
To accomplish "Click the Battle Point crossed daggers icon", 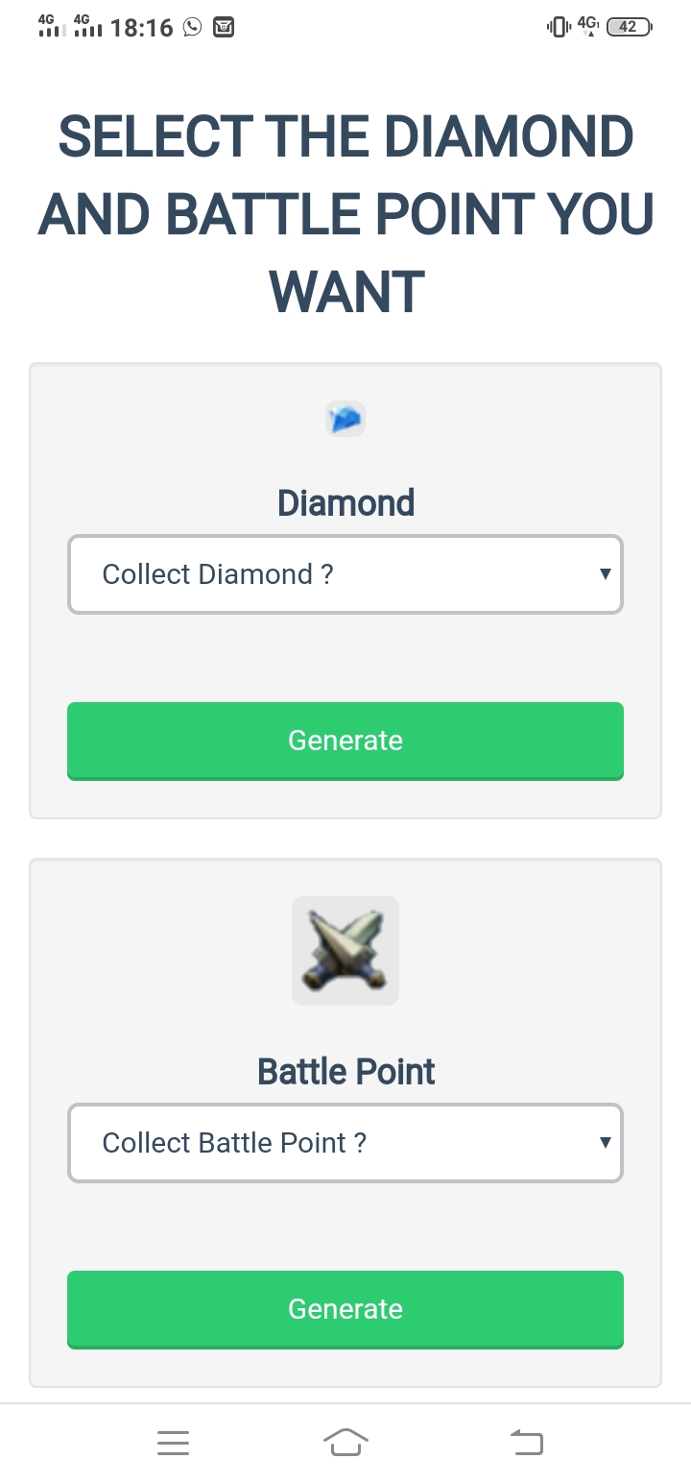I will point(345,950).
